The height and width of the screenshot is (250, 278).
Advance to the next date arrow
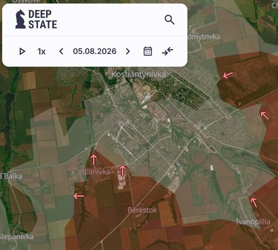[x=128, y=51]
